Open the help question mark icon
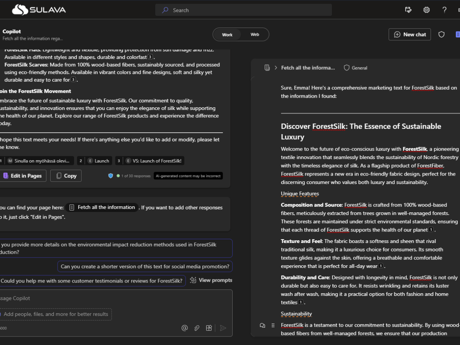460x345 pixels. point(444,10)
